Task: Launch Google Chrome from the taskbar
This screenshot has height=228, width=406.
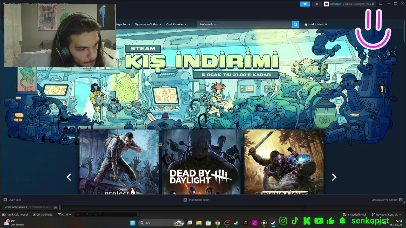Action: [217, 223]
